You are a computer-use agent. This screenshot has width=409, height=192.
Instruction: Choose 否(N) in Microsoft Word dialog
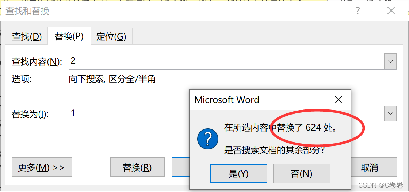pos(302,173)
